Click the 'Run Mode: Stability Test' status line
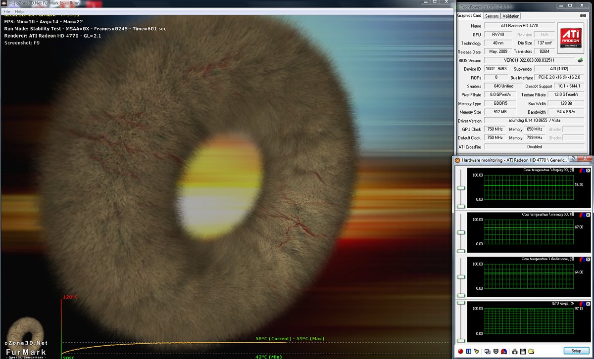This screenshot has width=594, height=359. click(x=85, y=29)
